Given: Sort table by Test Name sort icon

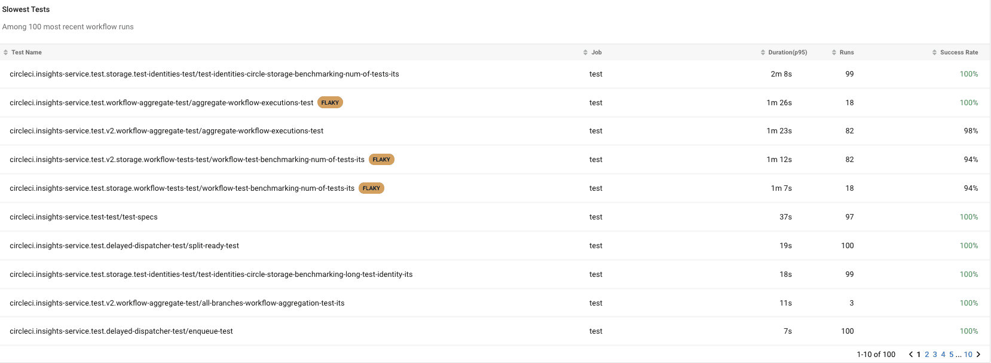Looking at the screenshot, I should point(5,53).
